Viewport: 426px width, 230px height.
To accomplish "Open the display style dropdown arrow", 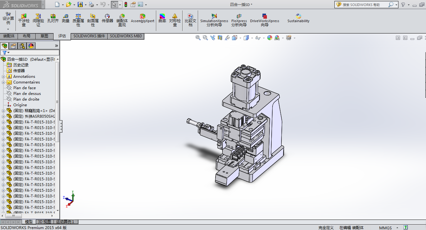I will pos(252,38).
